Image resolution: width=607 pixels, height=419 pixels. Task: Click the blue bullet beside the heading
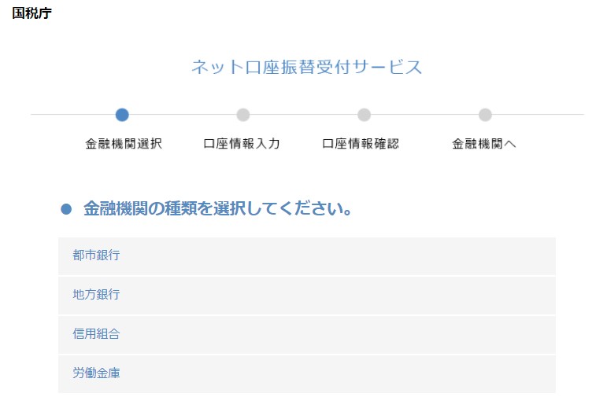[66, 209]
